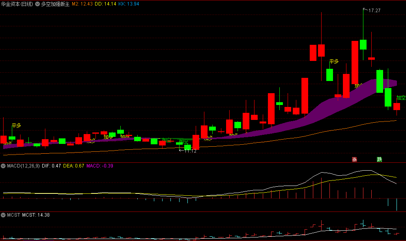The image size is (406, 241).
Task: Click the 多空加强版主 indicator name
Action: tap(55, 4)
